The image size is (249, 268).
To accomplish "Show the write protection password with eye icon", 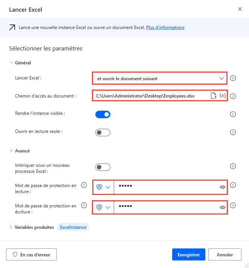I will click(222, 207).
